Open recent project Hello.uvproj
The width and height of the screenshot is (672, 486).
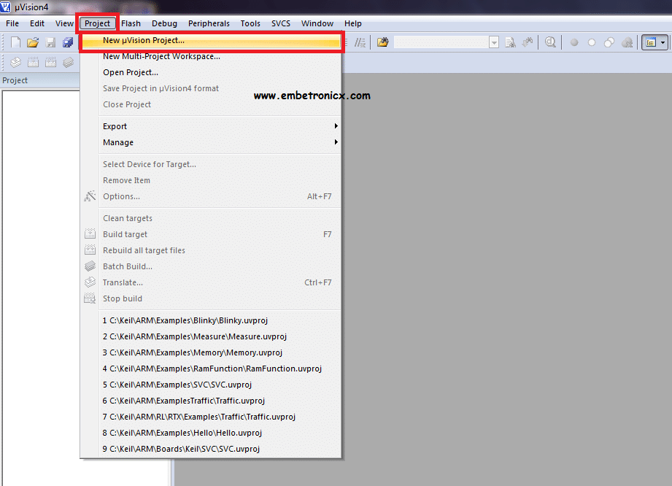pos(212,433)
